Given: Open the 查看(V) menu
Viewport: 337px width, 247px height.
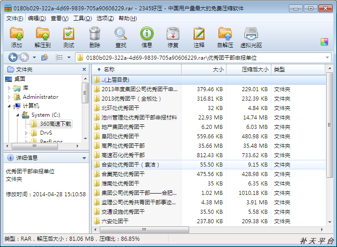Looking at the screenshot, I should coord(59,18).
